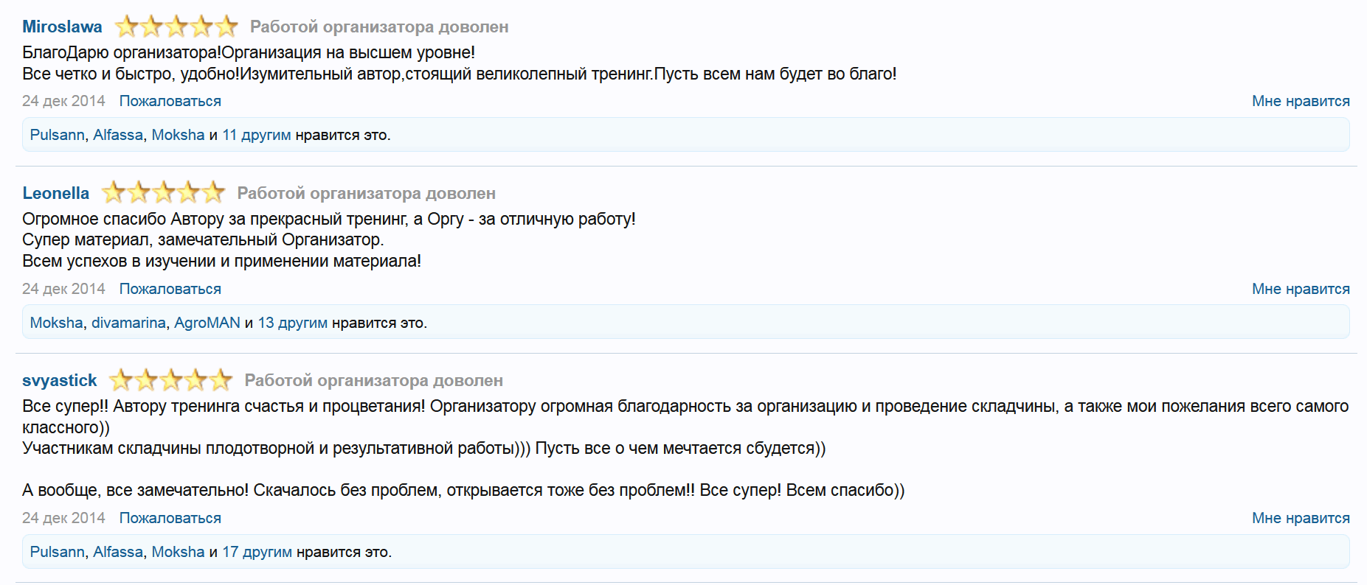Report Miroslawa's review via Пожаловаться
This screenshot has width=1367, height=585.
[170, 101]
